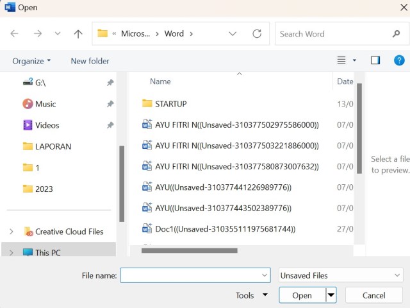The height and width of the screenshot is (308, 410).
Task: Open the Unsaved Files type dropdown
Action: click(341, 275)
